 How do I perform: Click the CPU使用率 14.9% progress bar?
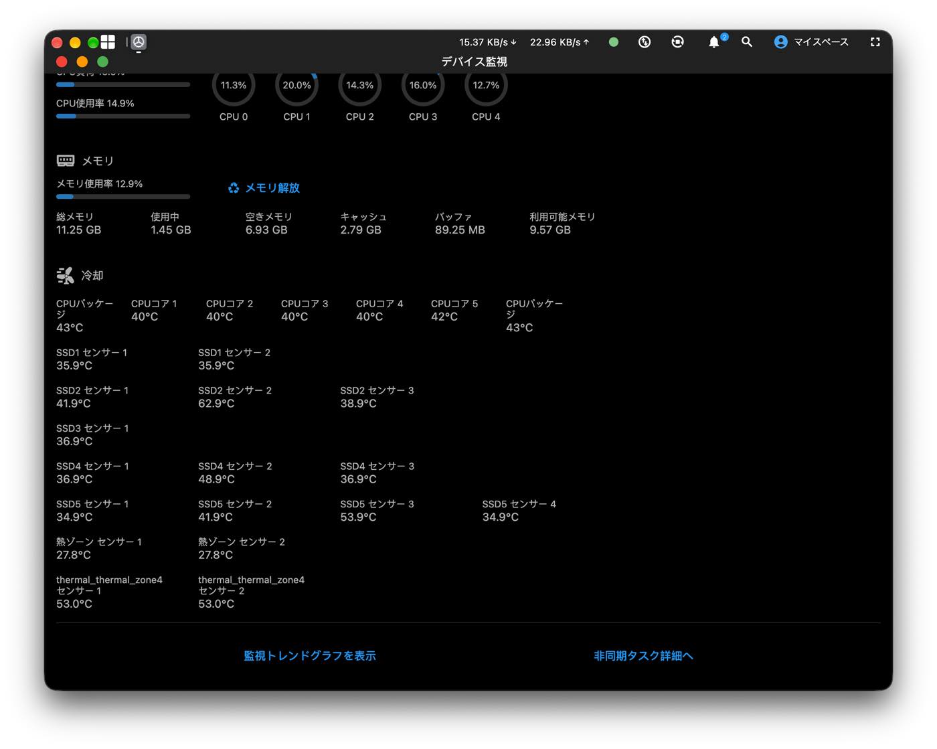click(x=123, y=116)
